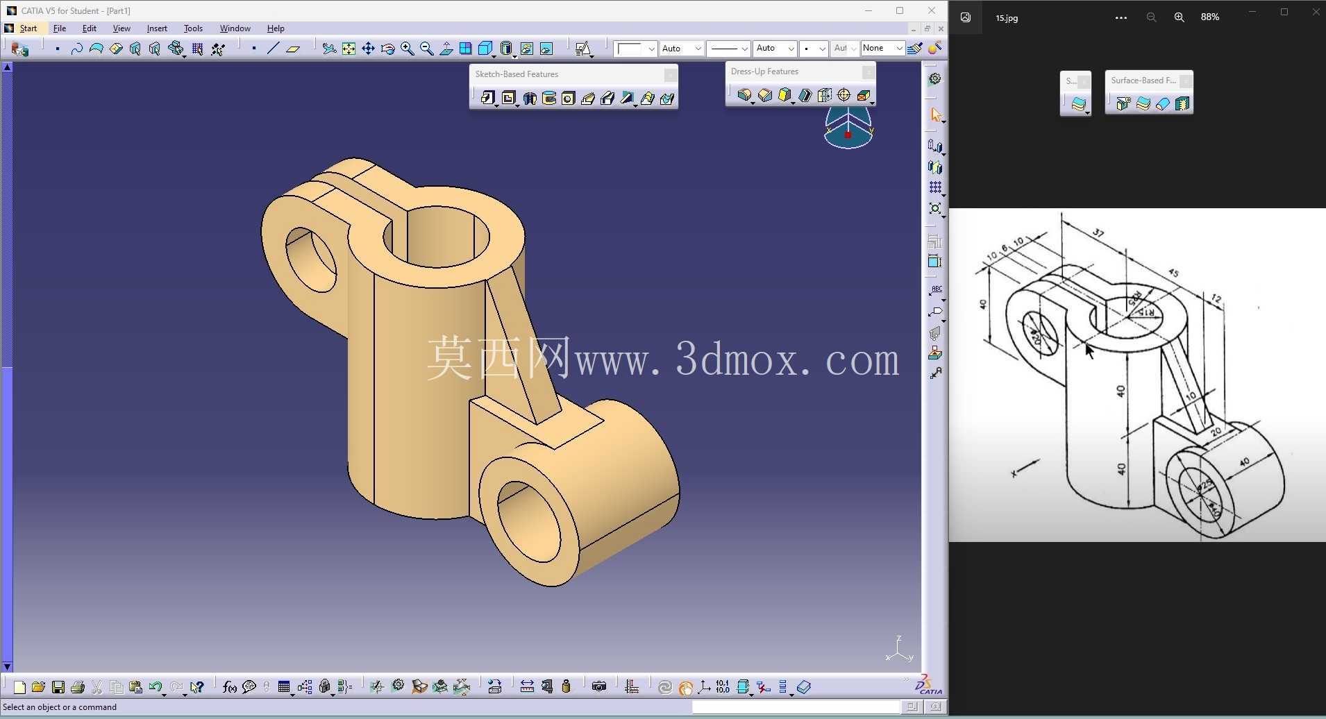
Task: Click the Fit All In view icon
Action: [349, 48]
